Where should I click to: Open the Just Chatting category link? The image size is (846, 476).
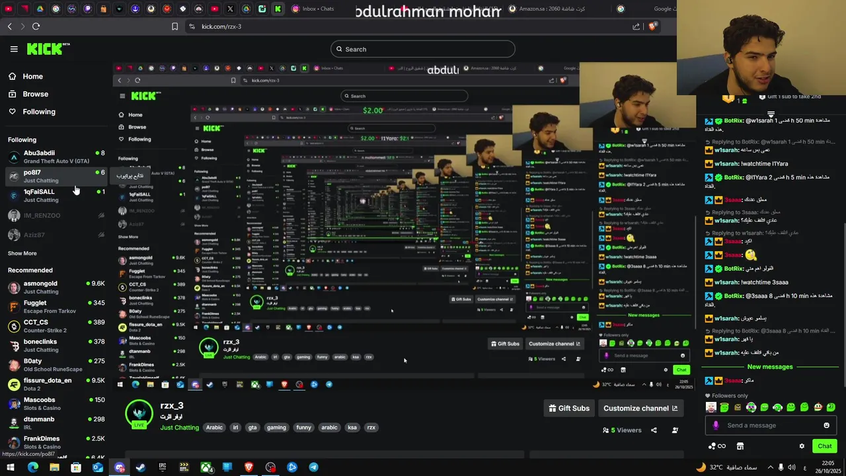pos(179,428)
